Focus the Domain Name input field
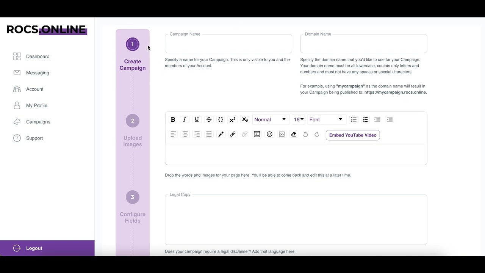 364,44
